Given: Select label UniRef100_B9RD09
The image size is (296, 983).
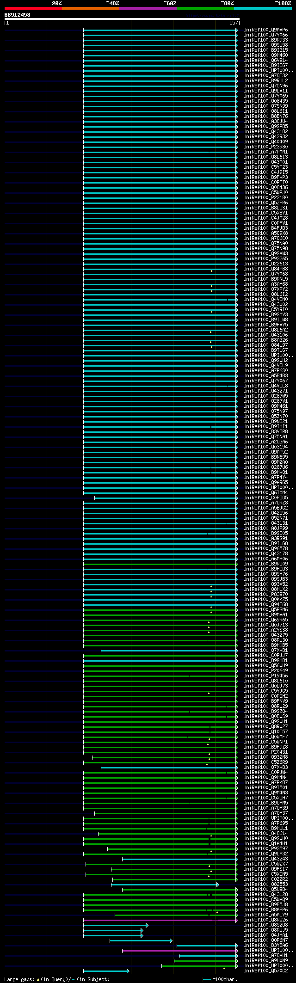Looking at the screenshot, I should pos(265,564).
